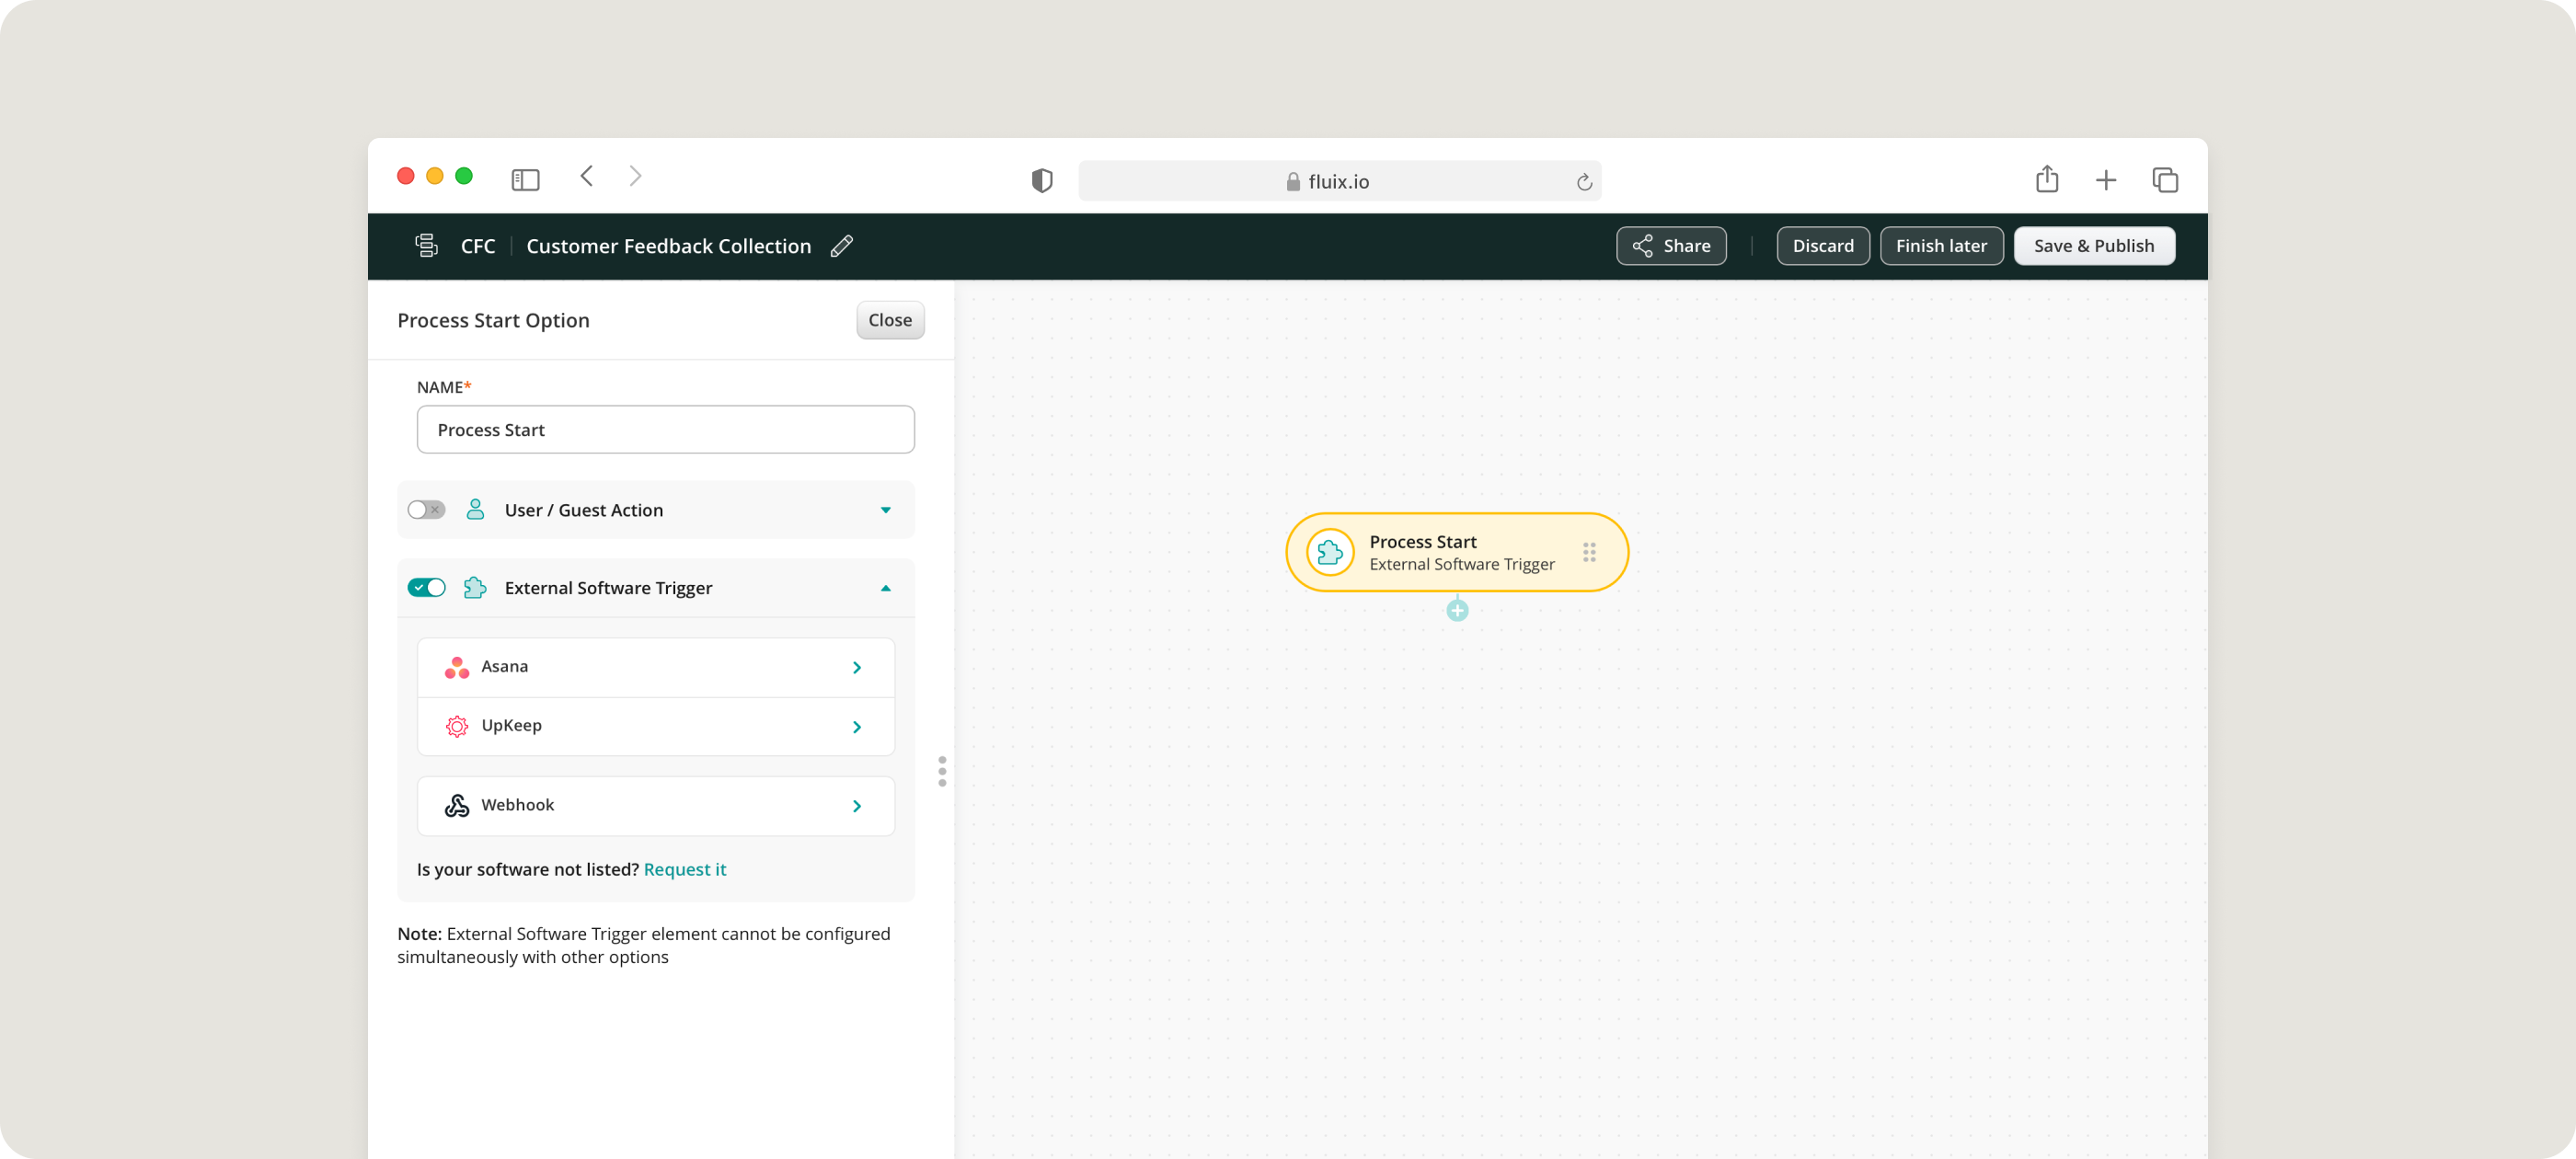Click the panel resize handle dots

[941, 771]
